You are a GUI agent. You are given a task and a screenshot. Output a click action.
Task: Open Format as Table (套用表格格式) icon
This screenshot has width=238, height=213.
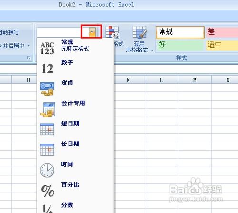pos(139,32)
